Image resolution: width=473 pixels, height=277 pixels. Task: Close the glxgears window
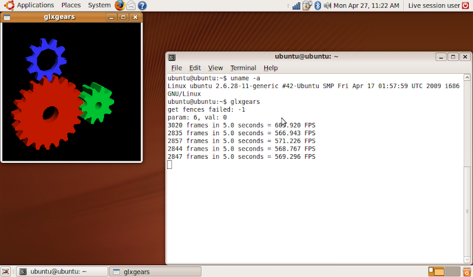pyautogui.click(x=135, y=17)
